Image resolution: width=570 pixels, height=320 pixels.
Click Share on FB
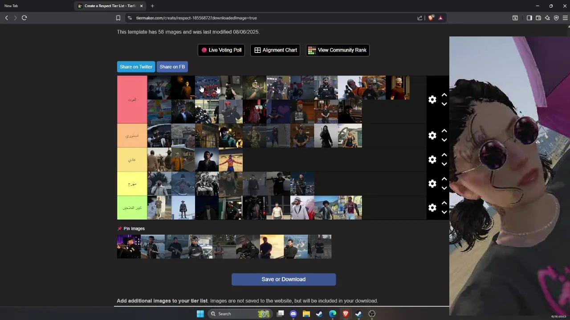coord(172,67)
